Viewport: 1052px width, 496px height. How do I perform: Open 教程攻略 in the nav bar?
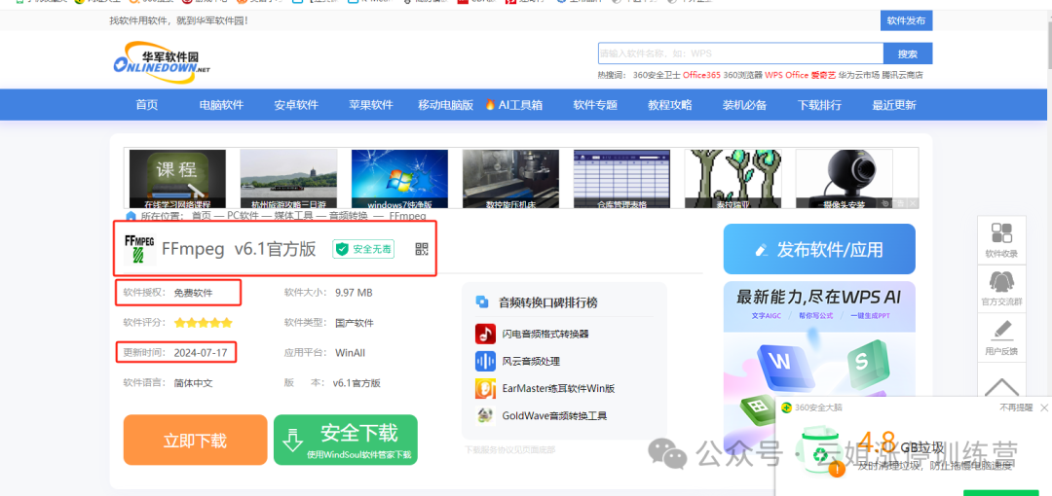tap(669, 105)
